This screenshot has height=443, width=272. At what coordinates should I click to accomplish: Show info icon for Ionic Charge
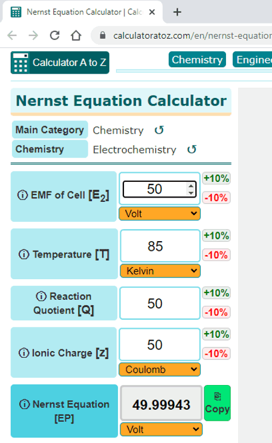click(24, 353)
